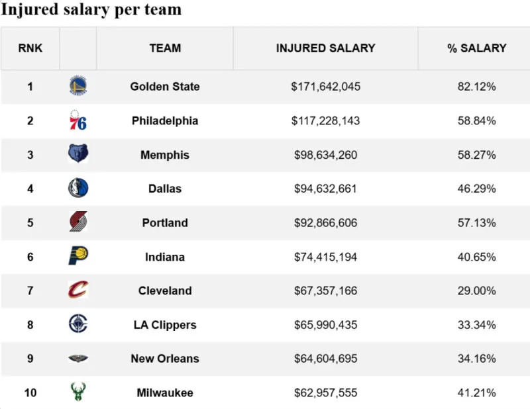
Task: Open the Golden State team link
Action: point(165,87)
